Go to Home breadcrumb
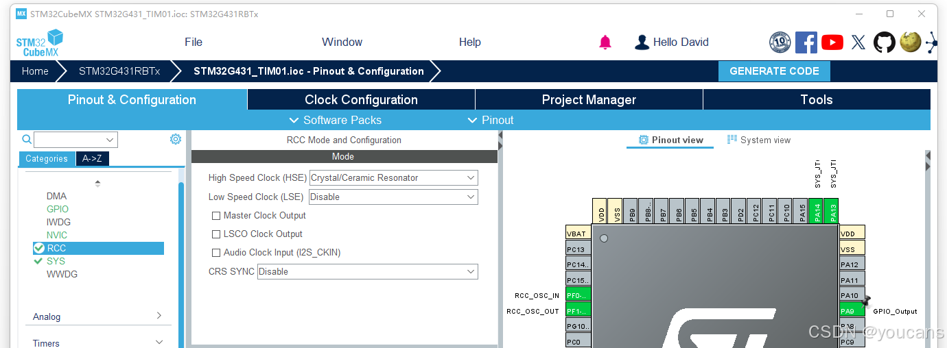The image size is (947, 348). (35, 71)
